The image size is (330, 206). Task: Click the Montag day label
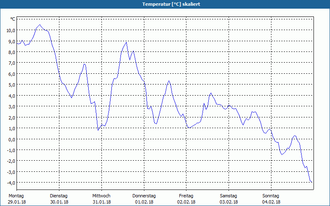coord(16,196)
